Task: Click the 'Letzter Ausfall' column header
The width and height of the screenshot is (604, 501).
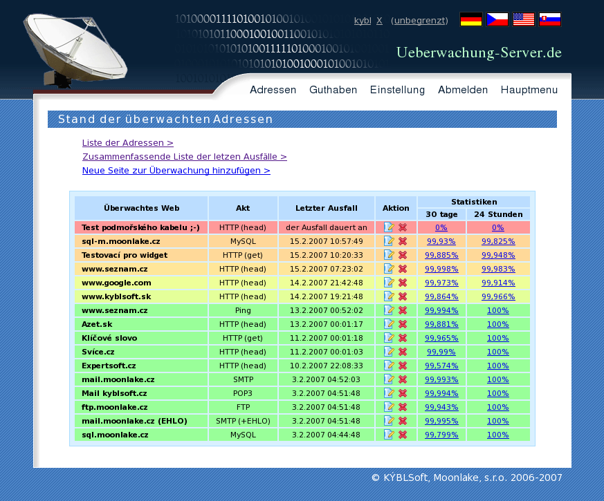Action: [x=327, y=208]
